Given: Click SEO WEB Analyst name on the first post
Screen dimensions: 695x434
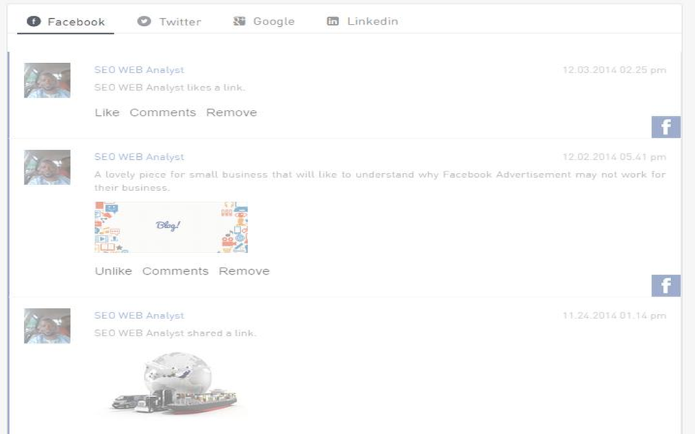Looking at the screenshot, I should click(x=138, y=69).
